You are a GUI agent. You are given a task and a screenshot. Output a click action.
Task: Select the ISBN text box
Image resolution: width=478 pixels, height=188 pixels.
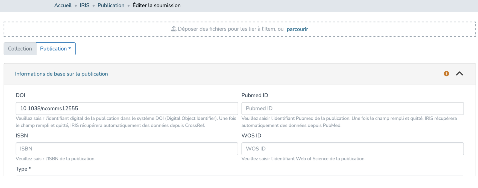tap(127, 149)
